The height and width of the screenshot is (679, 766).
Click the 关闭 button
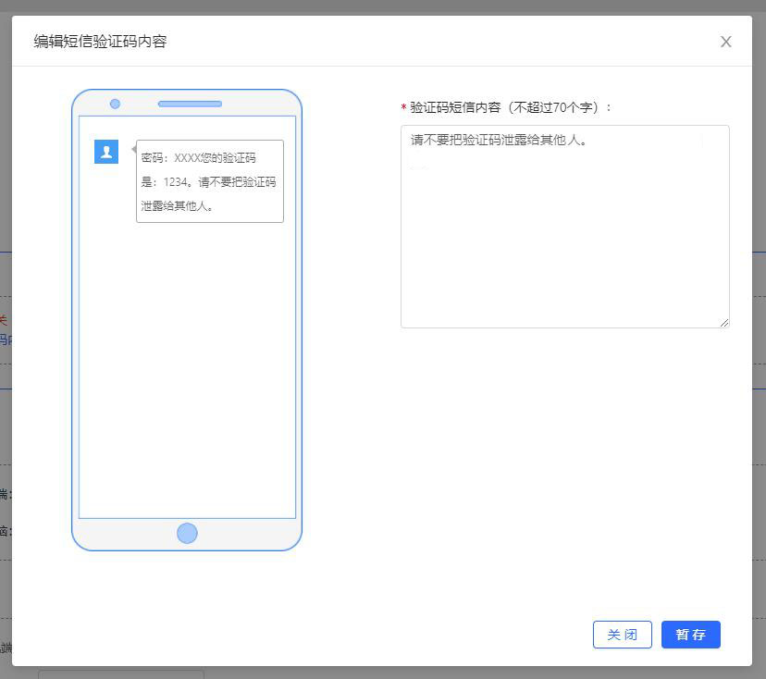[x=622, y=635]
